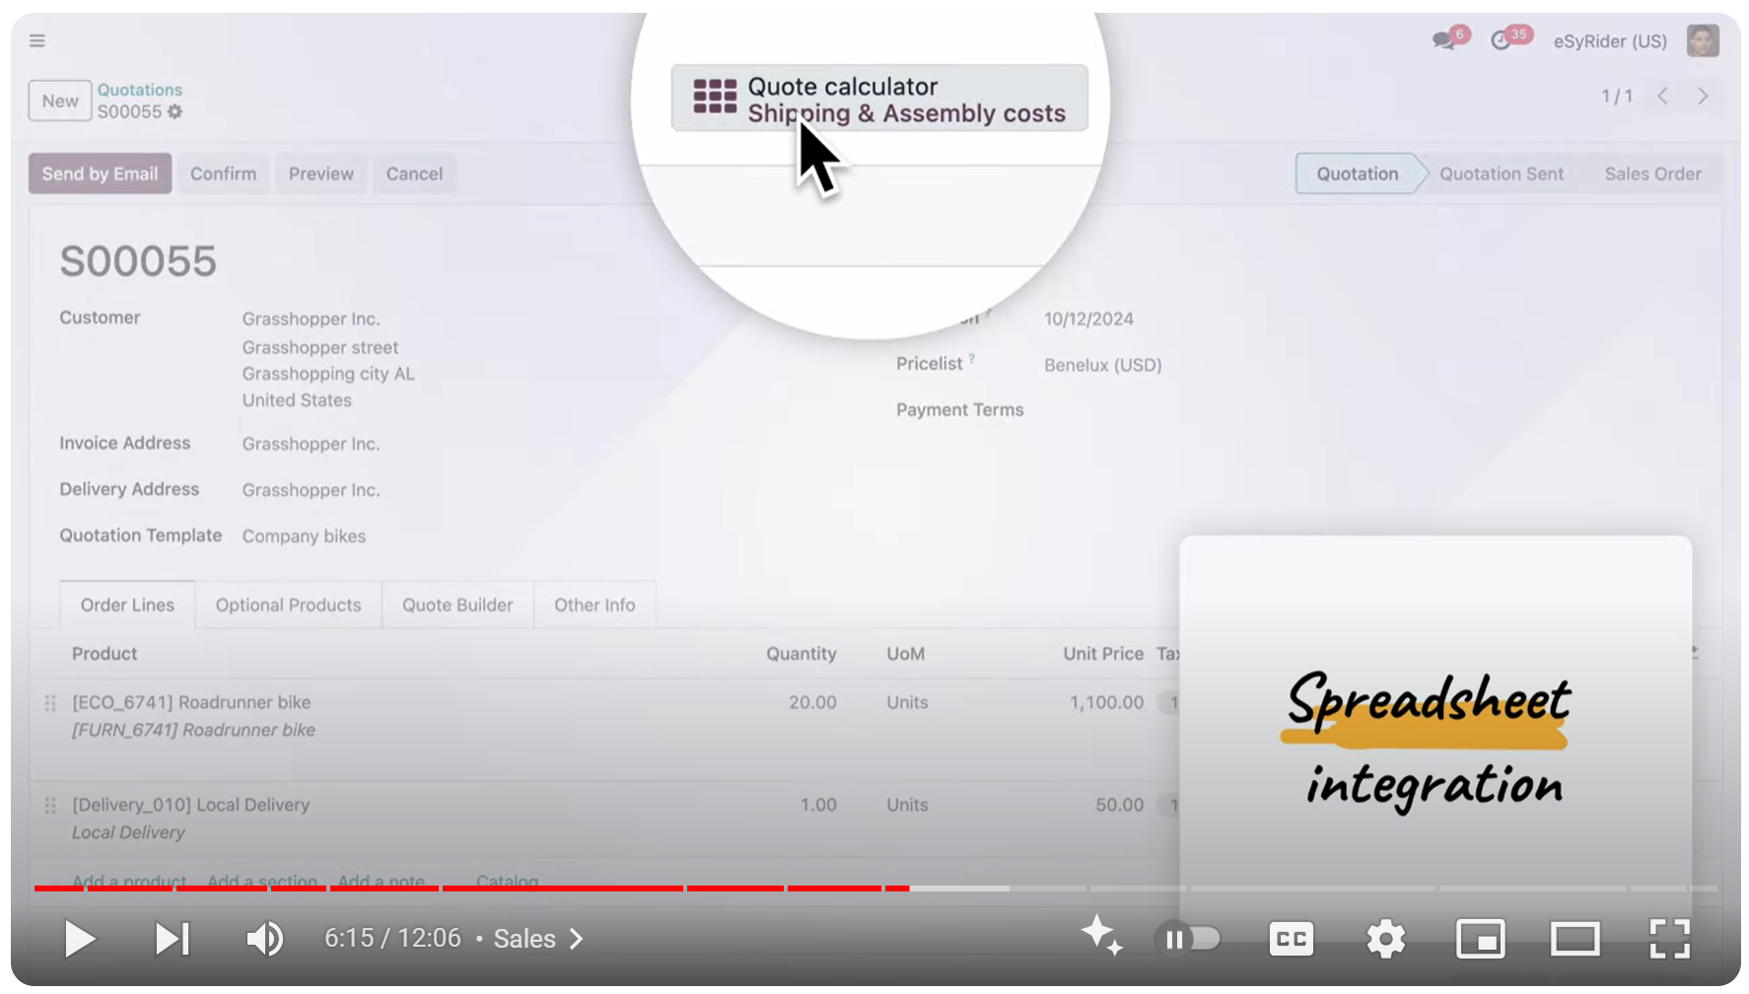Click the Local Delivery quantity 1.00
Image resolution: width=1749 pixels, height=994 pixels.
[818, 806]
